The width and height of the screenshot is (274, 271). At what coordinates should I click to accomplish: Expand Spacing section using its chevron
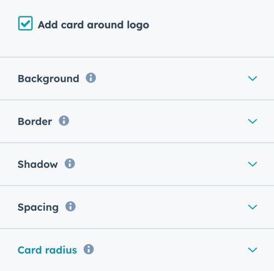click(253, 207)
